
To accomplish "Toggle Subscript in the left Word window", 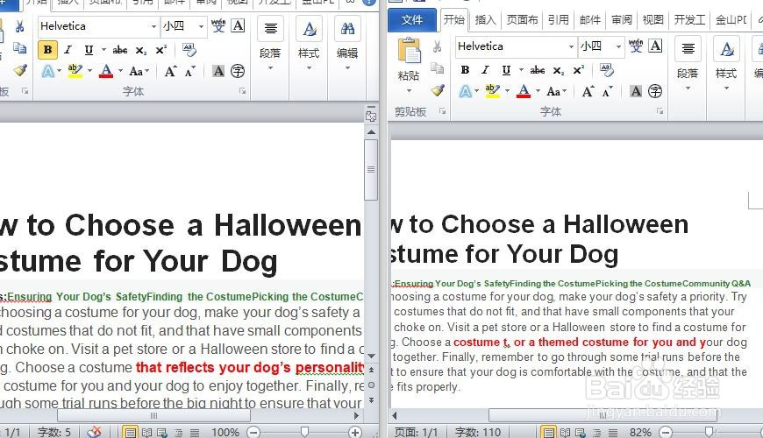I will tap(140, 50).
